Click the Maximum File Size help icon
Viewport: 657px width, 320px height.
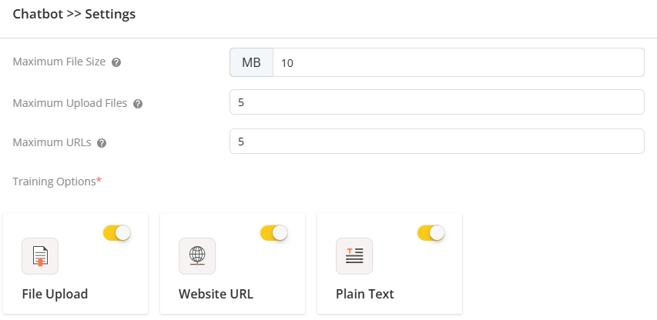point(116,62)
